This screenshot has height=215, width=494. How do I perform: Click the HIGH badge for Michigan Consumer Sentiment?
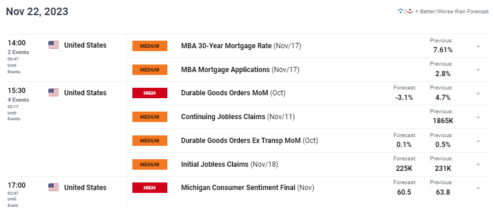tap(150, 188)
